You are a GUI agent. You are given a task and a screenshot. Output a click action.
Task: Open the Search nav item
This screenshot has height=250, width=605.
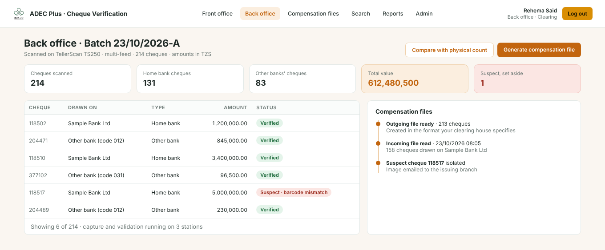click(x=361, y=14)
